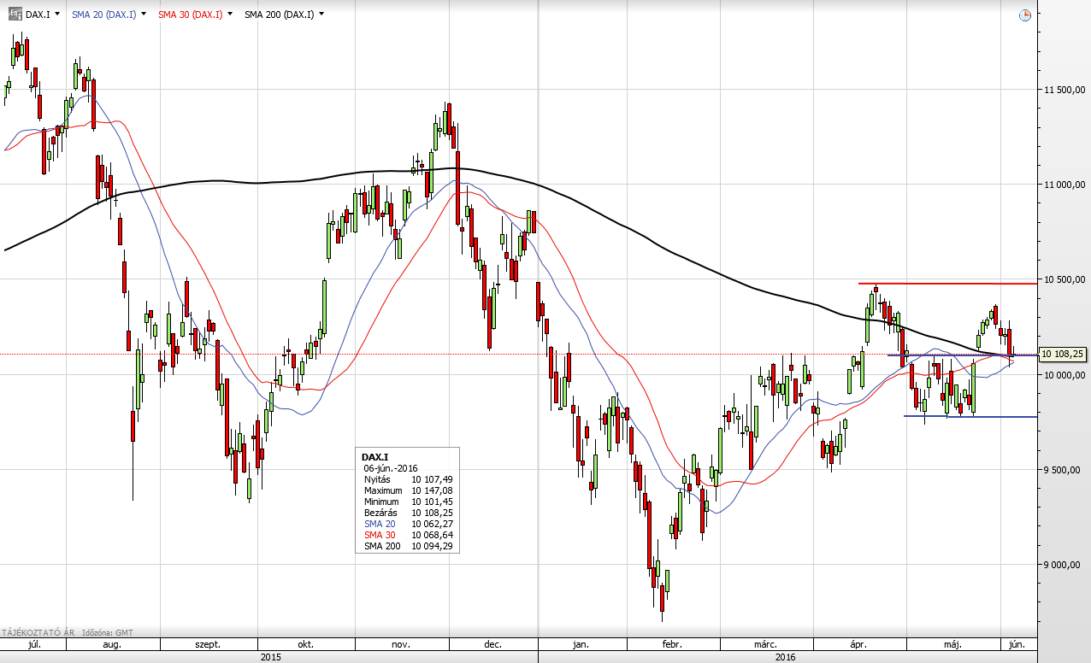Open the SMA 200 (DAX.I) dropdown
Image resolution: width=1091 pixels, height=663 pixels.
pyautogui.click(x=321, y=15)
